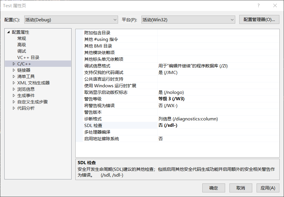Expand the XML 文档生成器 node
Image resolution: width=284 pixels, height=197 pixels.
(14, 83)
